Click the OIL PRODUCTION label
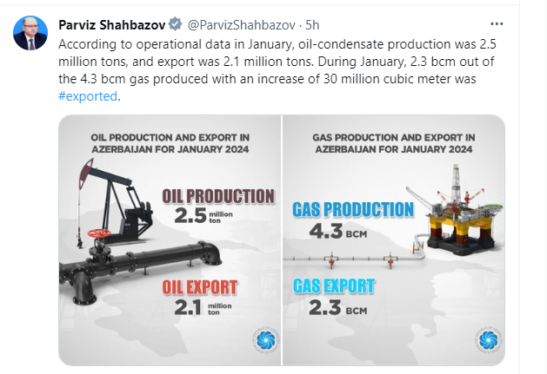This screenshot has width=547, height=374. click(x=218, y=196)
